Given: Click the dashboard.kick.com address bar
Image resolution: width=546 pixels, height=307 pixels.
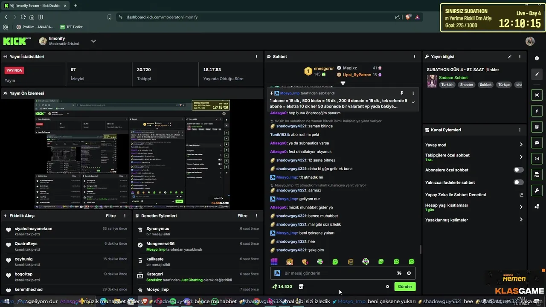Looking at the screenshot, I should tap(256, 17).
